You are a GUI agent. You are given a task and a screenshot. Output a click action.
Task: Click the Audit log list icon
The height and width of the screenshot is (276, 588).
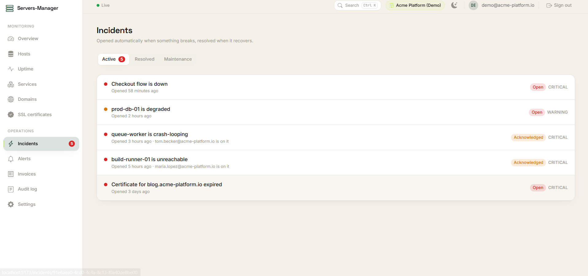(11, 189)
